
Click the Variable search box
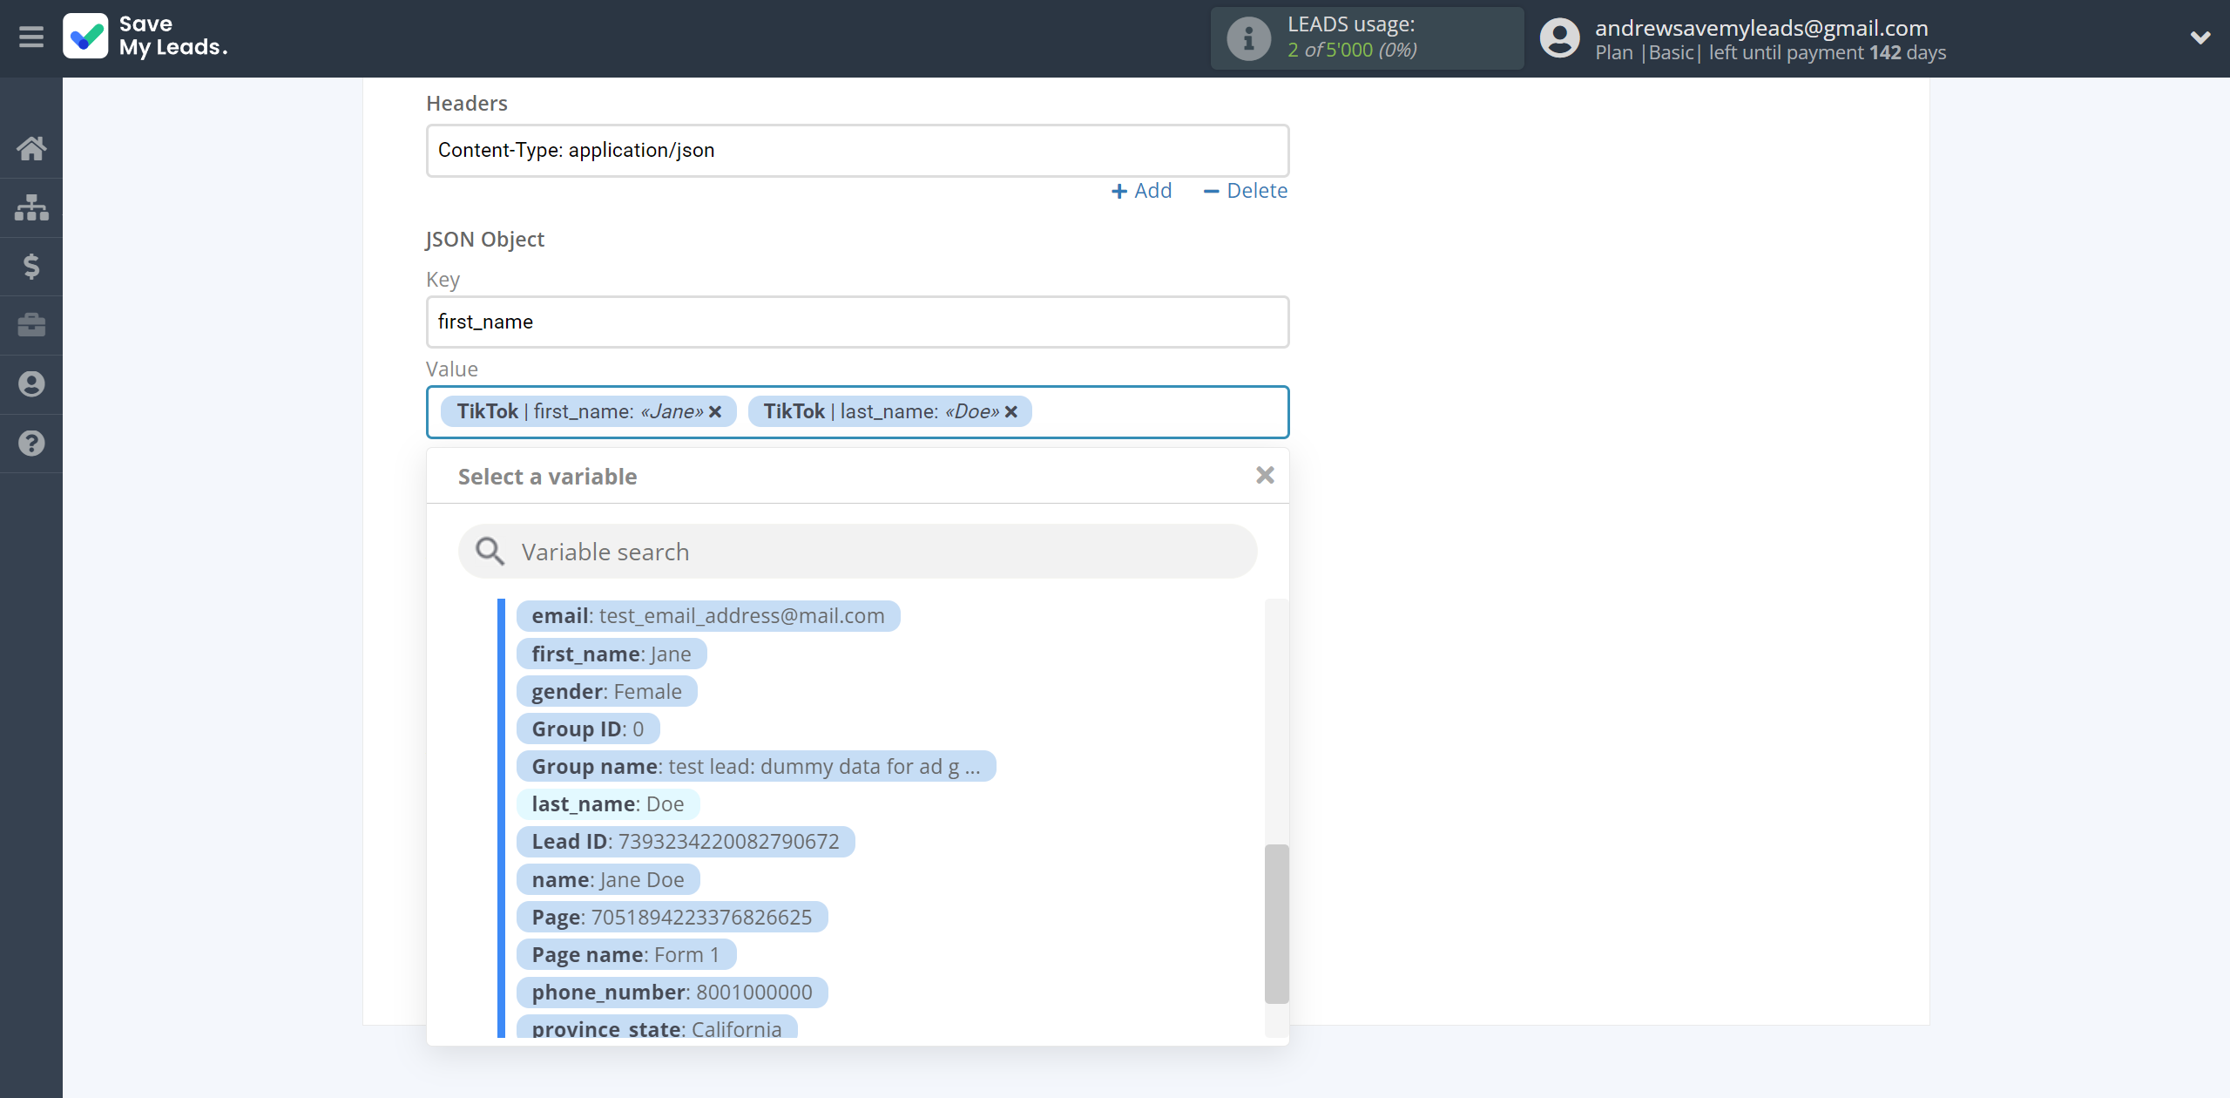point(857,552)
